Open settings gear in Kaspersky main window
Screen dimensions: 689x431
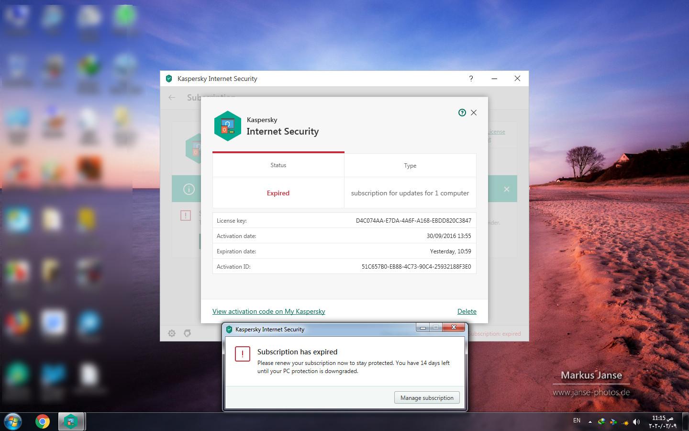point(172,333)
